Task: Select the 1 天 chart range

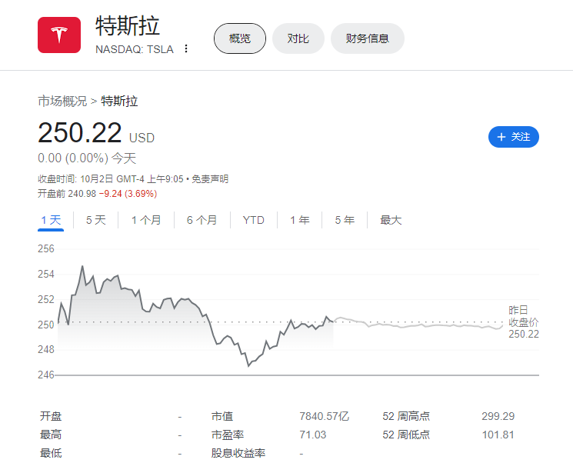Action: 51,220
